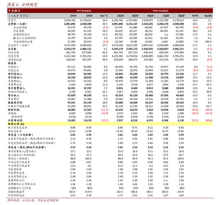
Task: Select the 4Q19 effective tax rate '17.8%'
Action: click(x=150, y=117)
